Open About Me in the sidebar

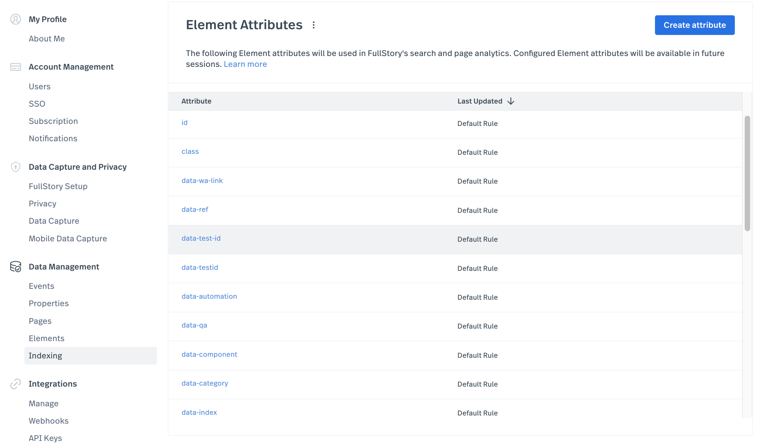pos(47,39)
